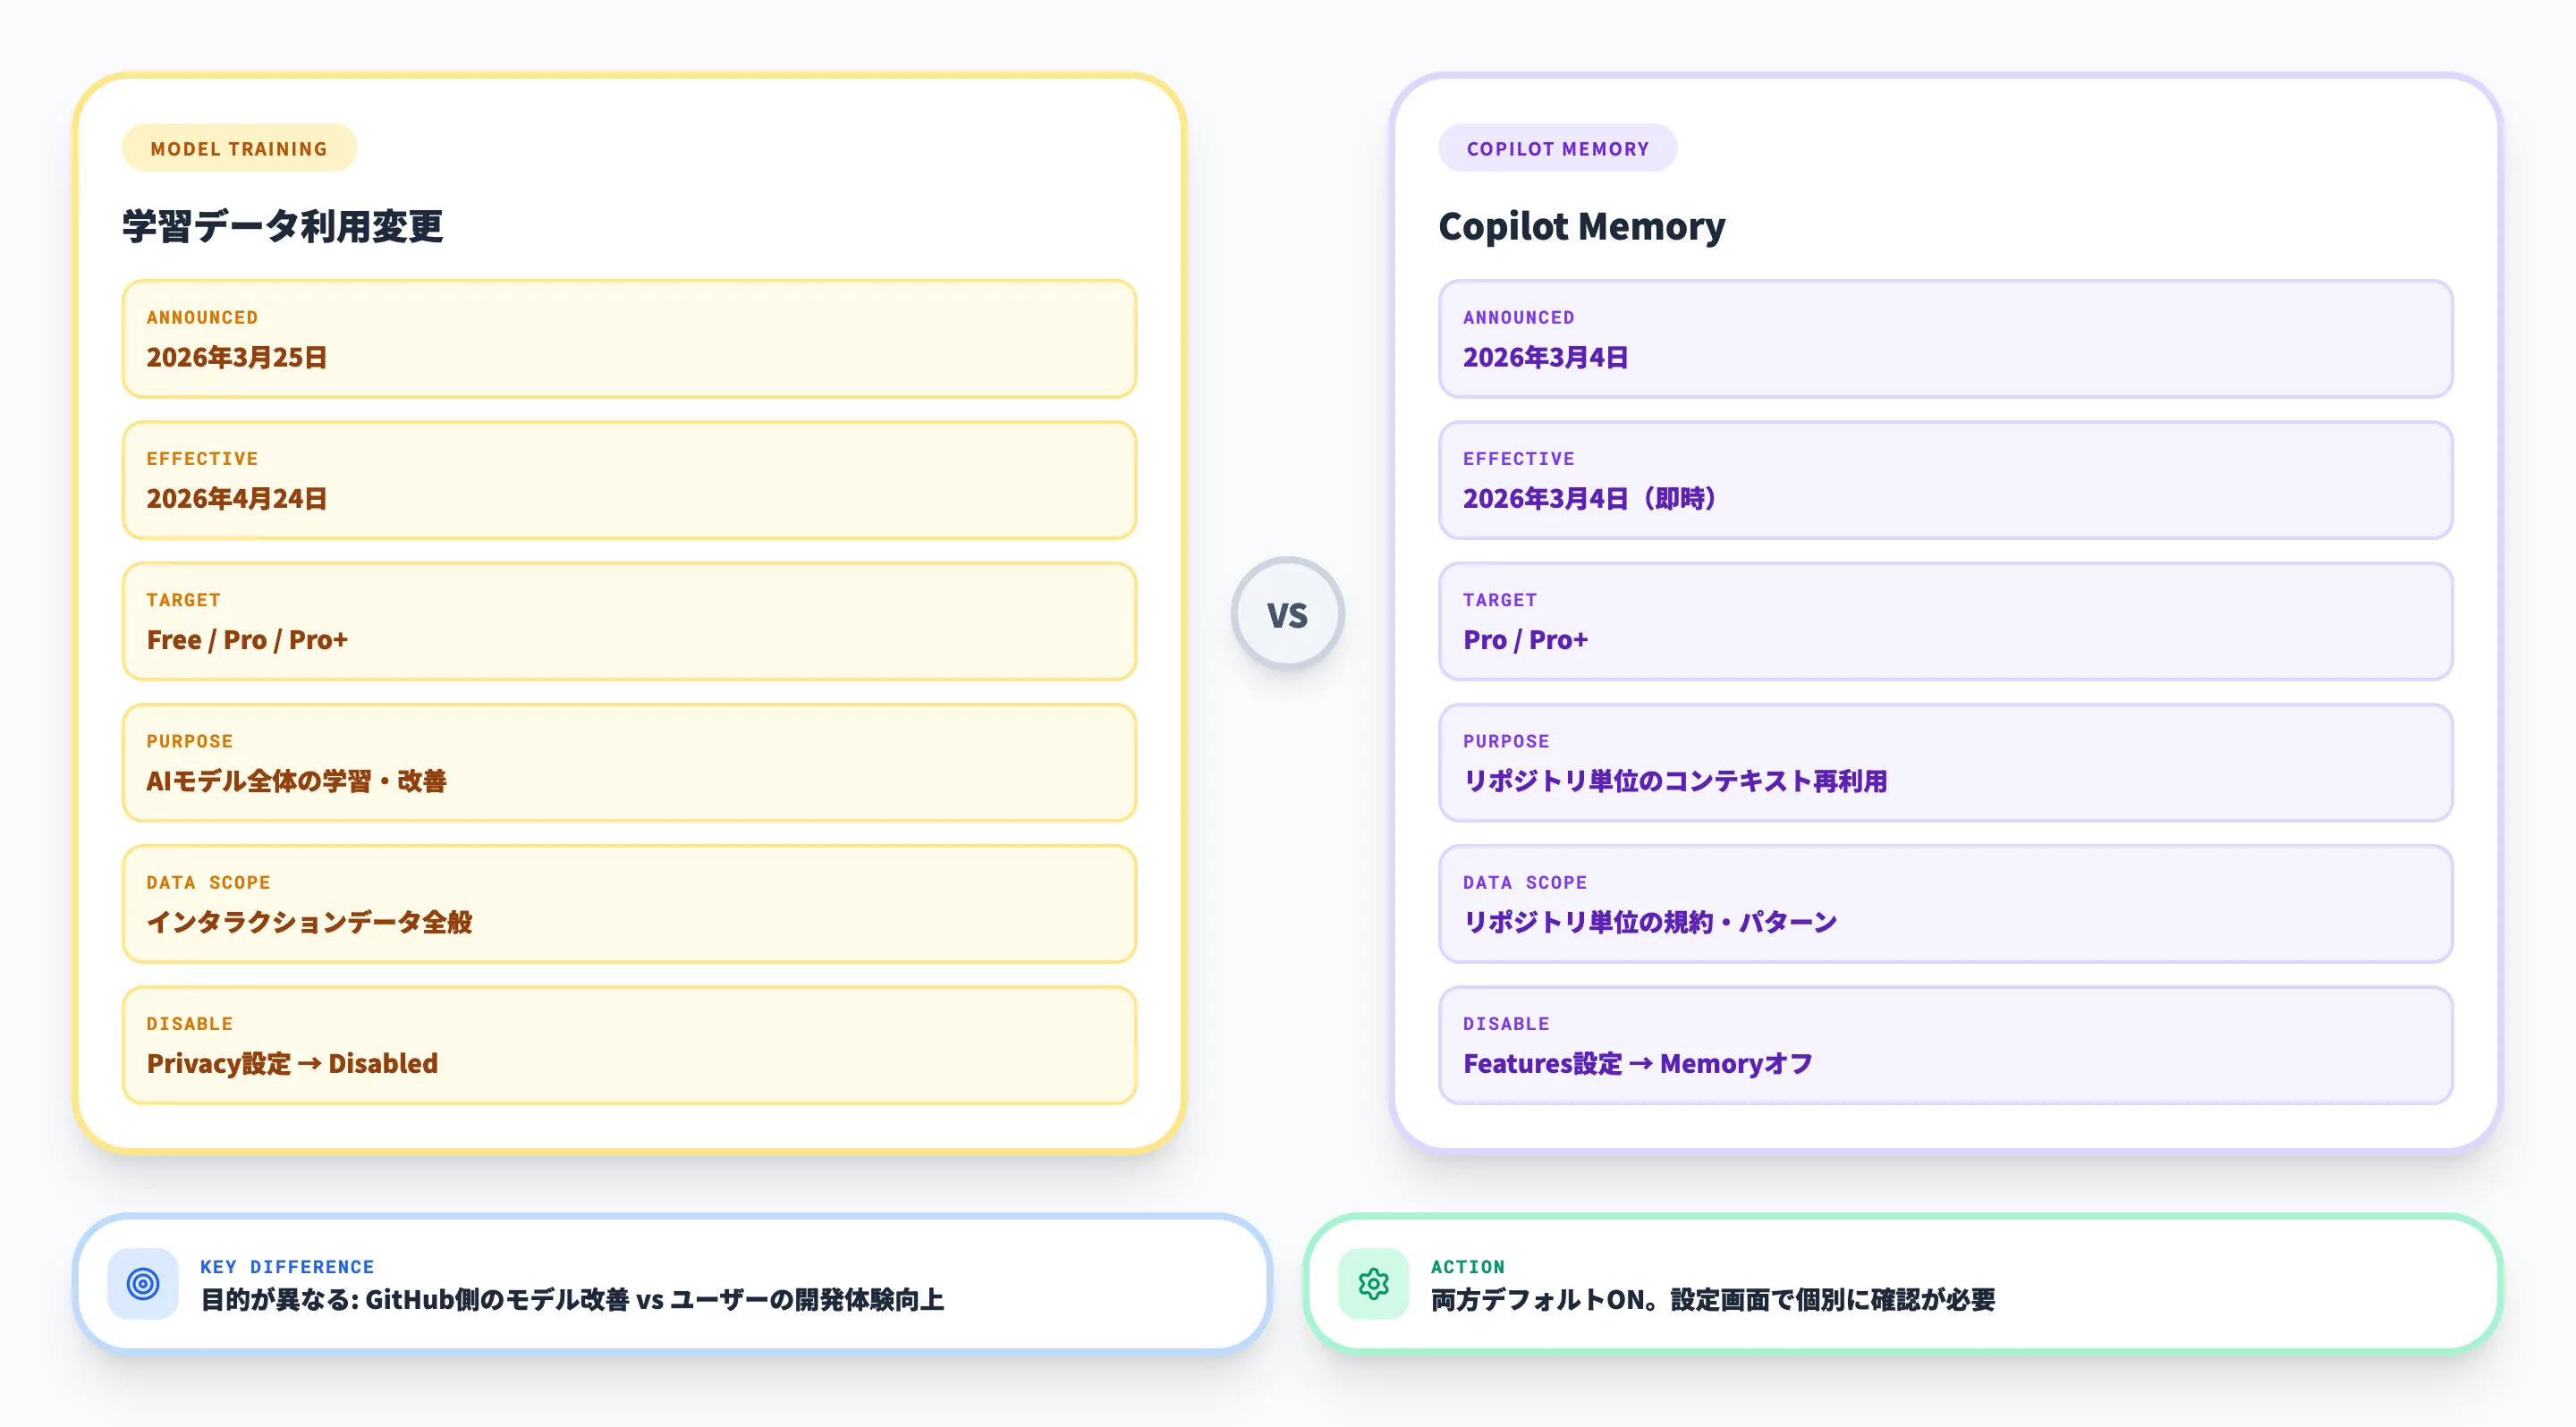Screen dimensions: 2576x1427
Task: Click the TARGET Free / Pro / Pro+ entry
Action: [628, 621]
